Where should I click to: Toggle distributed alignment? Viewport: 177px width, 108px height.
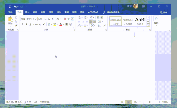pyautogui.click(x=95, y=21)
